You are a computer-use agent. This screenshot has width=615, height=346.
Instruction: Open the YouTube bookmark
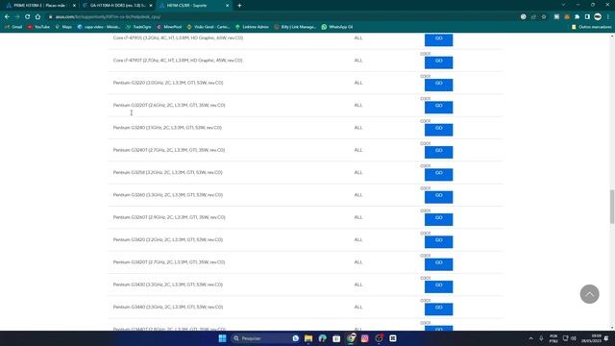(x=38, y=27)
